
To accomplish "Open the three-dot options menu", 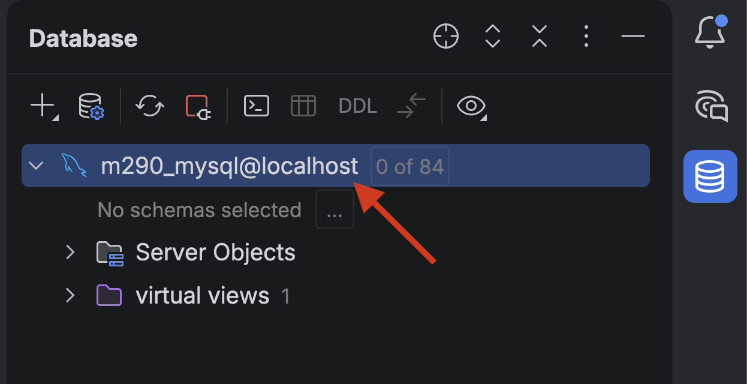I will (586, 37).
